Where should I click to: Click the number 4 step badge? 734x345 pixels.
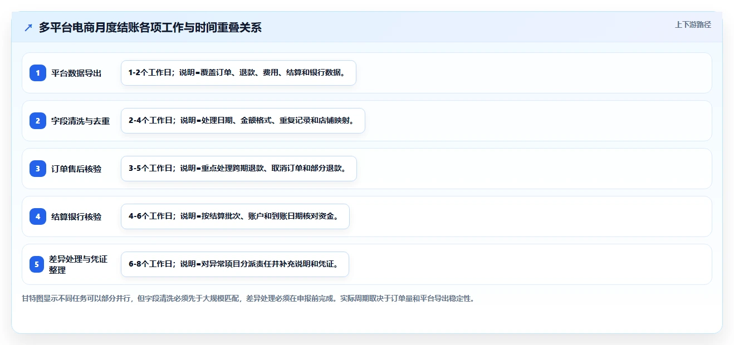(38, 216)
